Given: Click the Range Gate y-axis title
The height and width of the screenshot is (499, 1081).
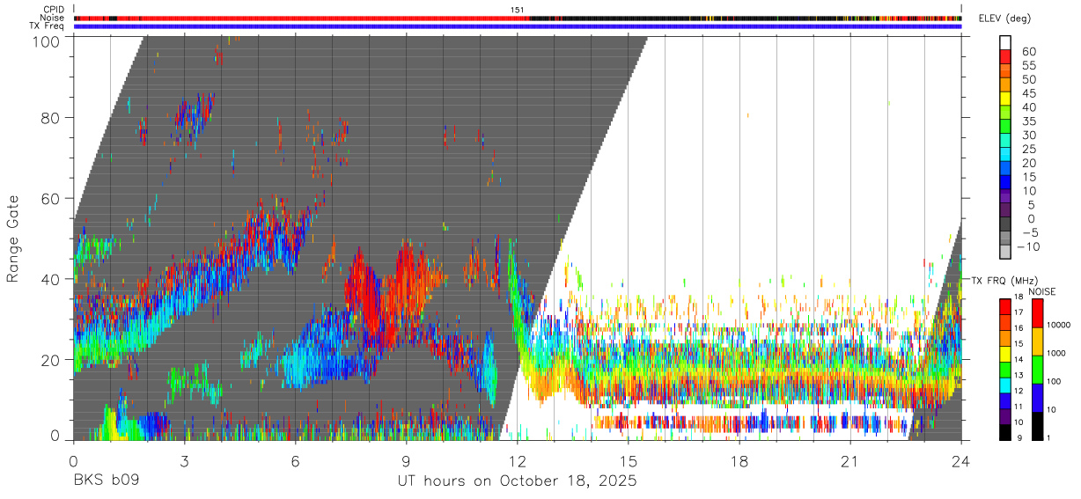Looking at the screenshot, I should click(13, 238).
